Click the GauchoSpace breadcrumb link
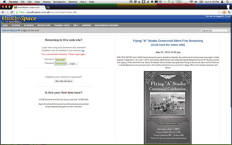 (x=10, y=30)
